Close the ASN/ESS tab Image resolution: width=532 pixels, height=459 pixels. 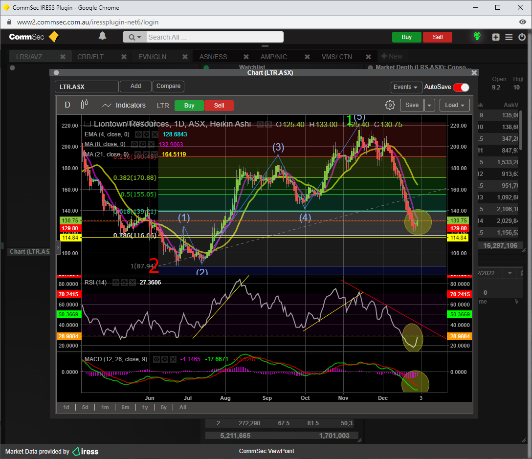point(246,57)
